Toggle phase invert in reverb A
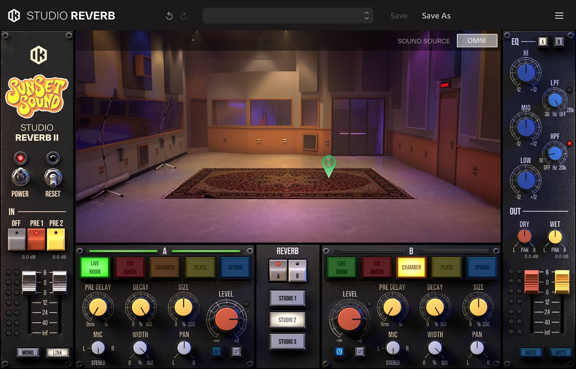 pos(236,352)
